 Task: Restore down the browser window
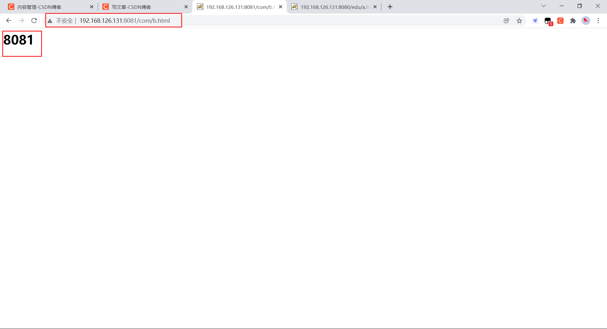coord(579,6)
